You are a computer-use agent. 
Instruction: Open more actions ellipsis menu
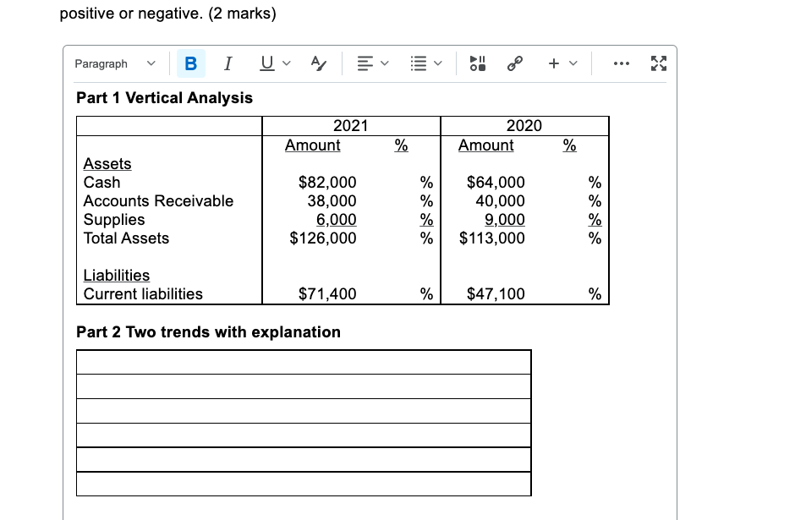pyautogui.click(x=622, y=63)
